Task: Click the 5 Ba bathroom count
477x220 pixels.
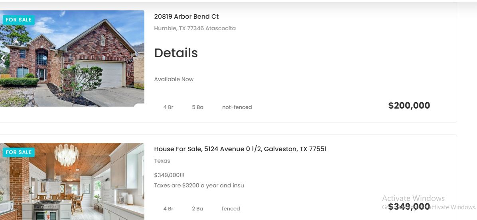Action: [x=198, y=107]
